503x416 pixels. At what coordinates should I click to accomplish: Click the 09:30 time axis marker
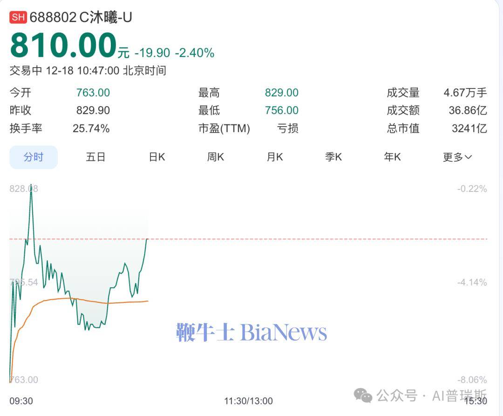click(21, 401)
